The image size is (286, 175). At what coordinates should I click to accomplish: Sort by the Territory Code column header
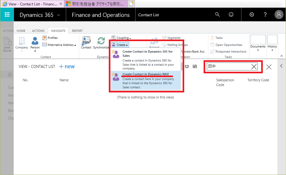[258, 80]
